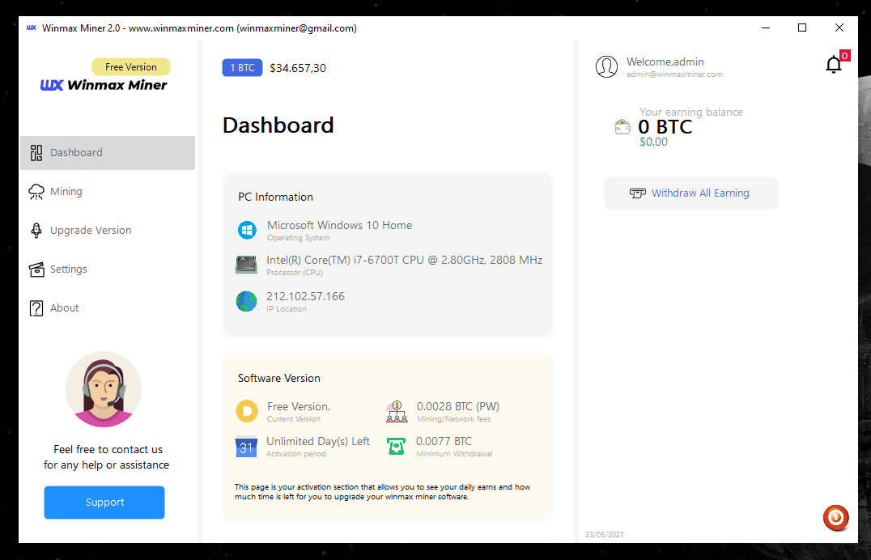Open the Mining section icon

coord(35,191)
